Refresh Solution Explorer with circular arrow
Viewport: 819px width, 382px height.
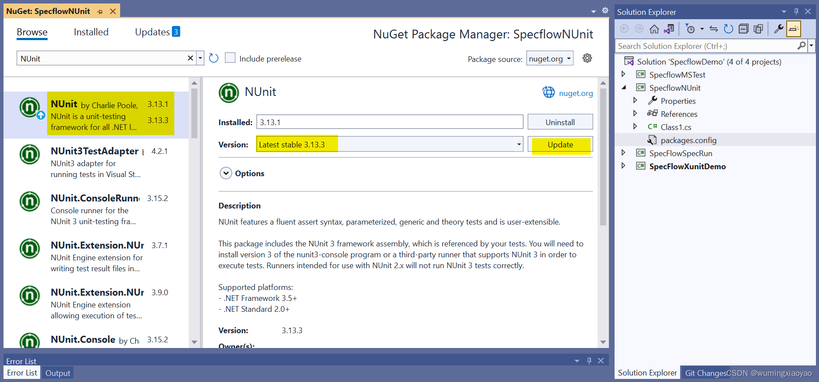pos(728,29)
